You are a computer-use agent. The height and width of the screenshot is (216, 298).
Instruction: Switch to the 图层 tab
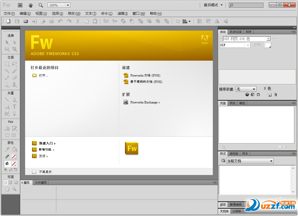pos(242,103)
